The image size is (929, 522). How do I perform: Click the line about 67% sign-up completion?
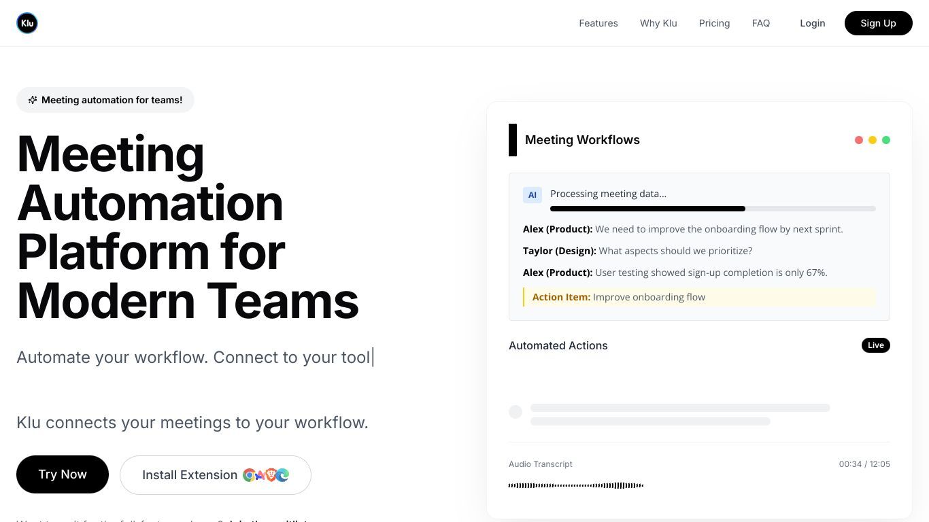[x=675, y=273]
